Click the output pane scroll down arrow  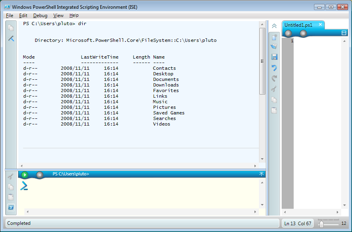click(x=262, y=159)
